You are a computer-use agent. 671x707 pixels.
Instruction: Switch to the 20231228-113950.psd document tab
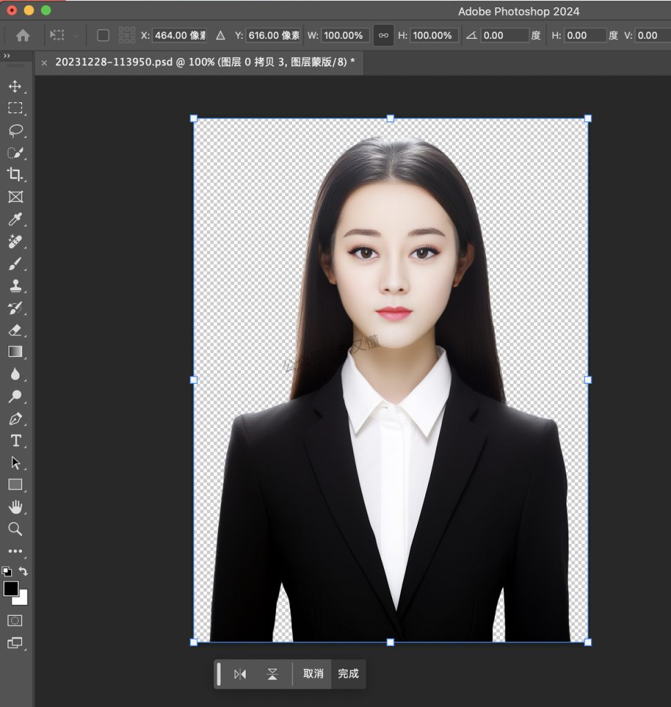tap(205, 62)
